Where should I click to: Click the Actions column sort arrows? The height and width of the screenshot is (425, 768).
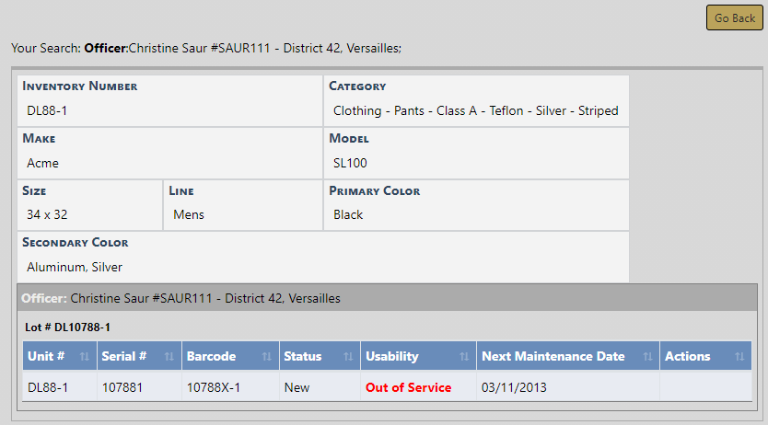point(739,357)
